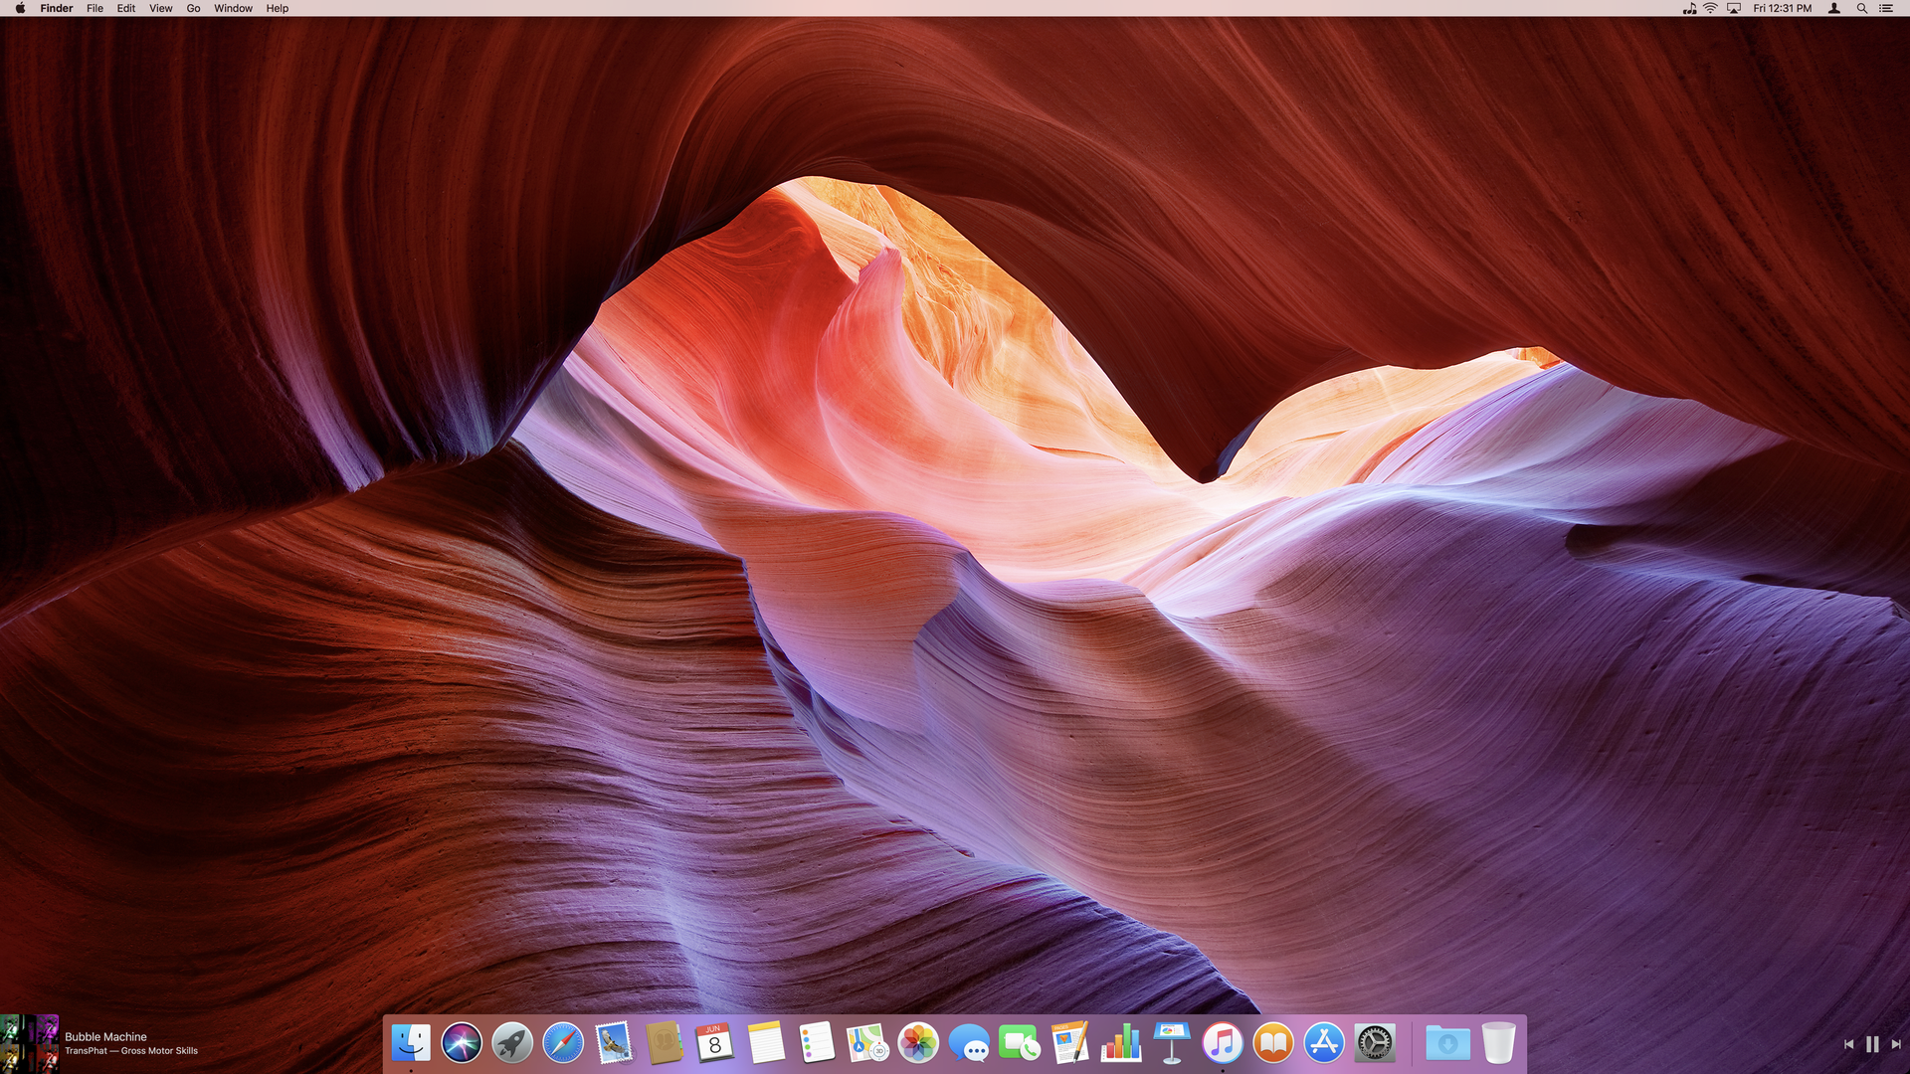The image size is (1910, 1074).
Task: Open the Wi-Fi status menu
Action: click(1711, 8)
